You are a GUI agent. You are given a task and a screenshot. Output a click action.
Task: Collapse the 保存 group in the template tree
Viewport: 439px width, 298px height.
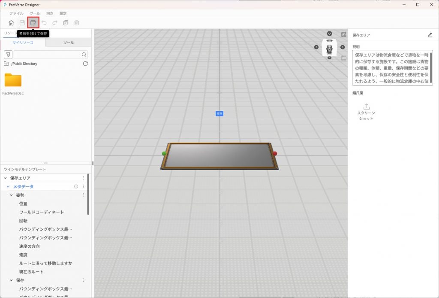click(x=12, y=280)
